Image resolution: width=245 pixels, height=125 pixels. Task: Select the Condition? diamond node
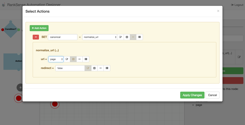click(11, 29)
